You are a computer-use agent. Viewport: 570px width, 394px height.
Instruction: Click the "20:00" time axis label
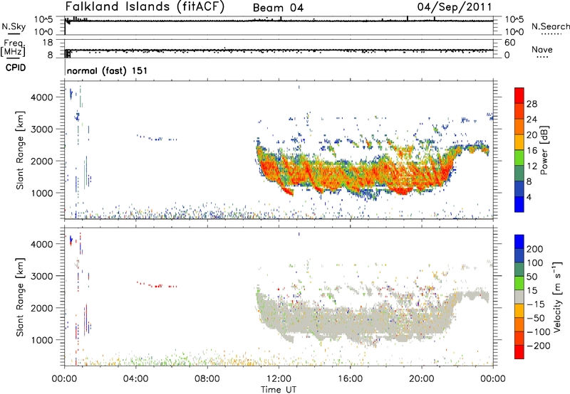(x=421, y=379)
